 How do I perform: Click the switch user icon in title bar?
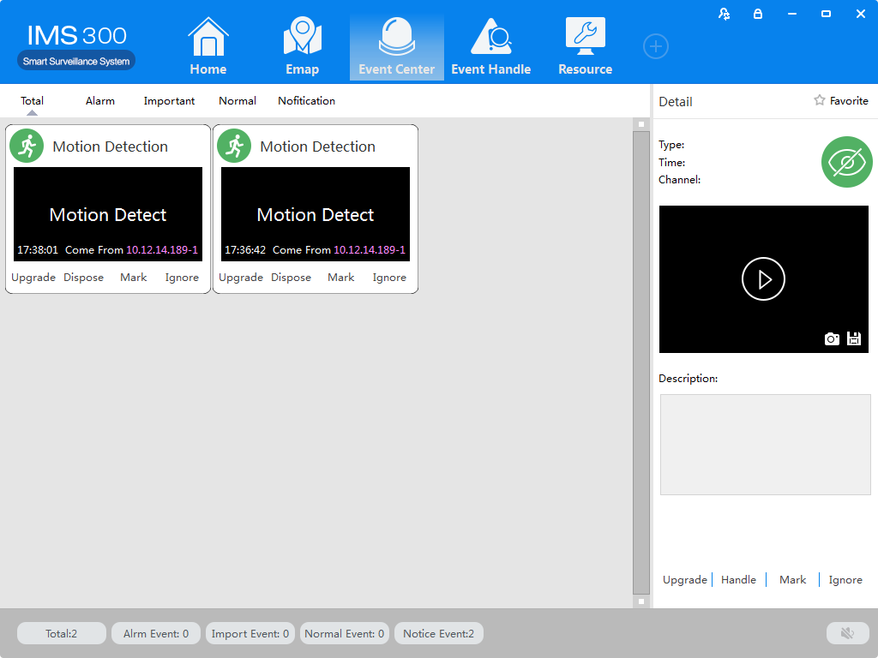click(x=725, y=14)
